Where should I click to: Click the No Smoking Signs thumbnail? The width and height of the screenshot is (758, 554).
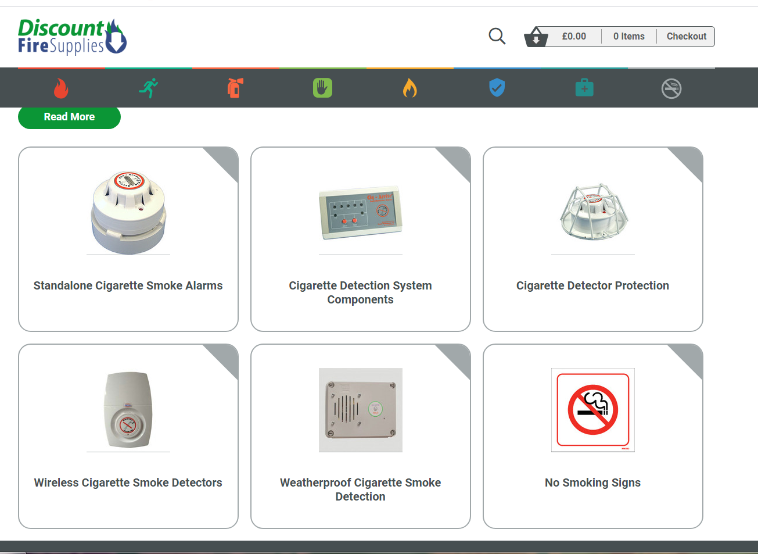tap(592, 410)
